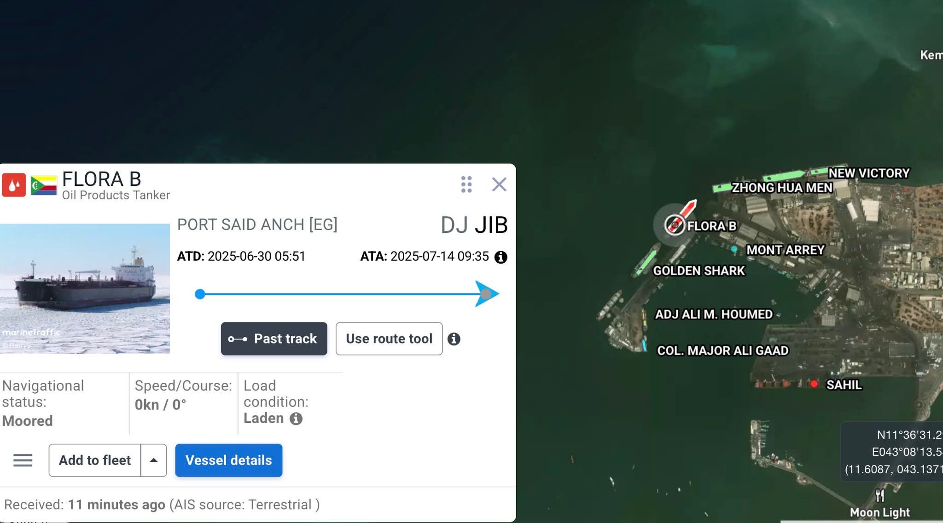Screen dimensions: 943x523
Task: Close the FLORA B vessel popup
Action: [x=499, y=184]
